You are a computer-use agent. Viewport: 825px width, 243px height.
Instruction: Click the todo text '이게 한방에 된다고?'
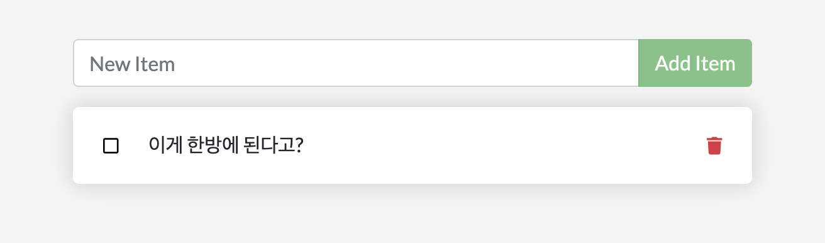[226, 145]
